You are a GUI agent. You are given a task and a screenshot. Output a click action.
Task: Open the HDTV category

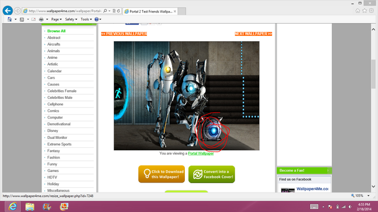(x=52, y=177)
